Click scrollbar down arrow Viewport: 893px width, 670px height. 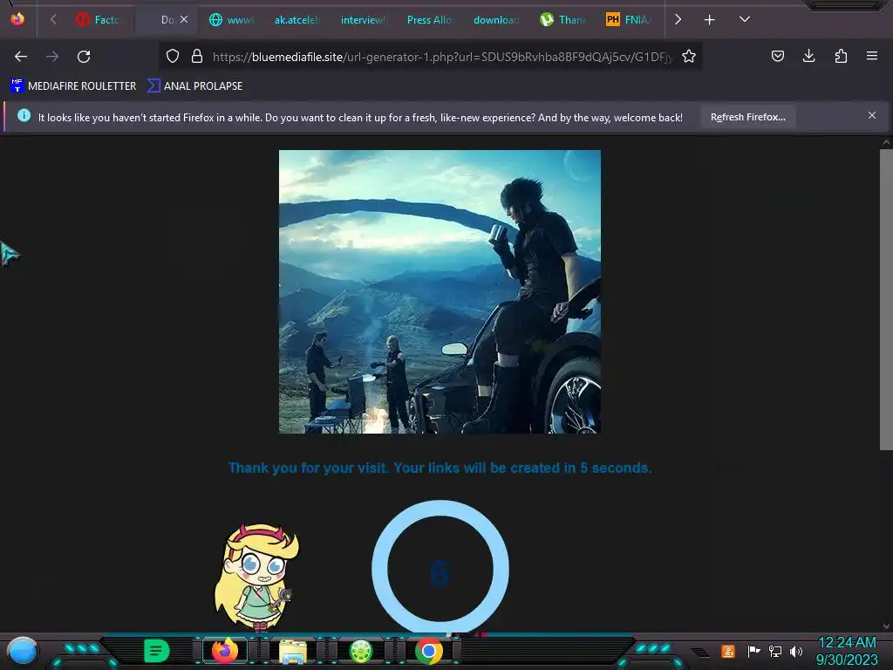coord(886,626)
